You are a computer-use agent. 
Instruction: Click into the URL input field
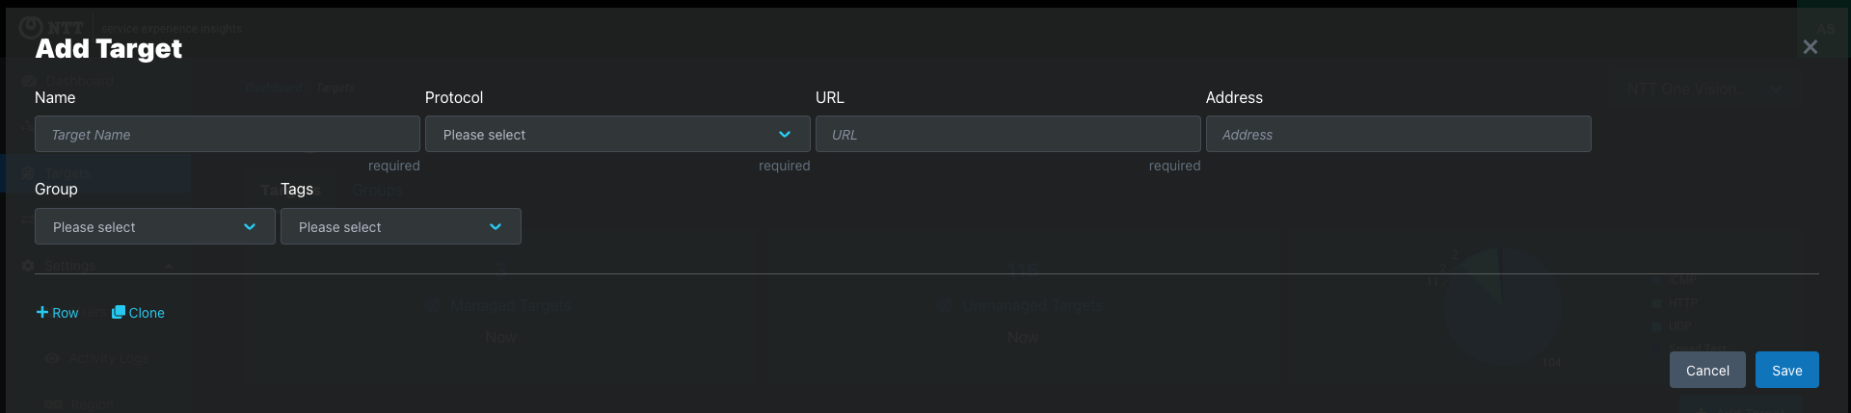tap(1008, 134)
